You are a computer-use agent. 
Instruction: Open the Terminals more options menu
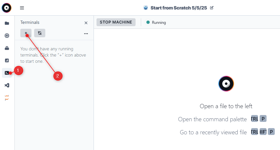(x=86, y=33)
